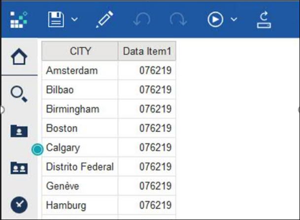
Task: Click the Save floppy disk icon
Action: (56, 20)
